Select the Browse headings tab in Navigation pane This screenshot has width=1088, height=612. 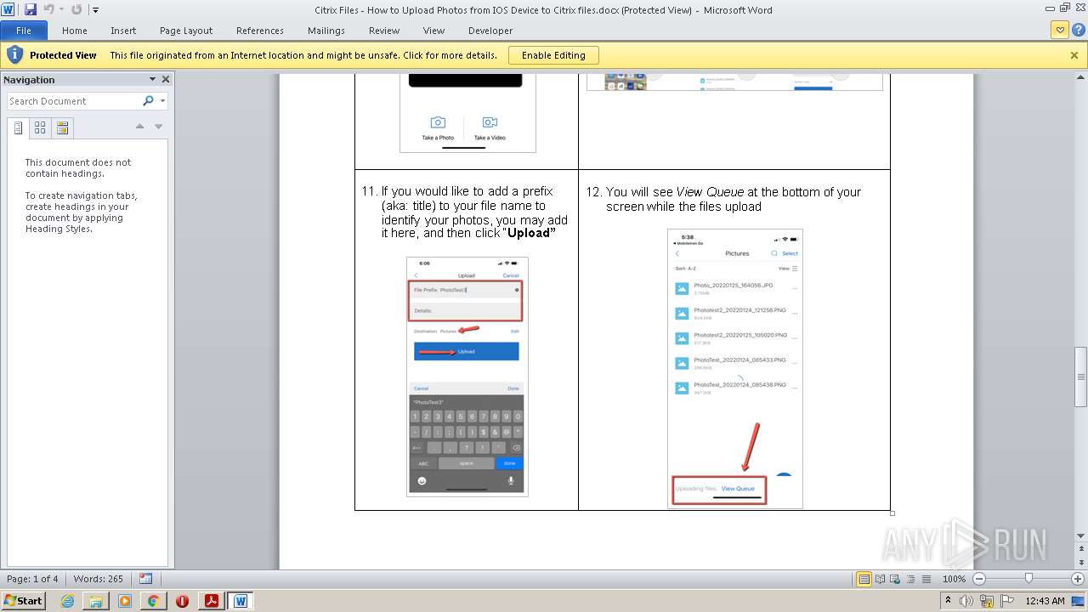click(18, 128)
